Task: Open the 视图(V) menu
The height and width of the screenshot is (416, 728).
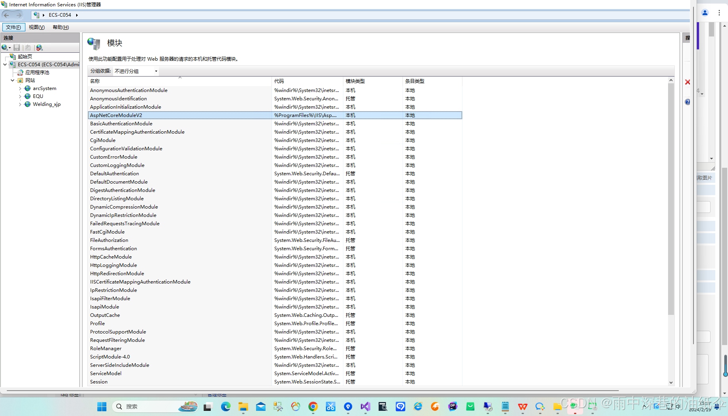Action: point(37,27)
